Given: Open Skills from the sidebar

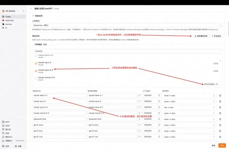Looking at the screenshot, I should pos(6,125).
